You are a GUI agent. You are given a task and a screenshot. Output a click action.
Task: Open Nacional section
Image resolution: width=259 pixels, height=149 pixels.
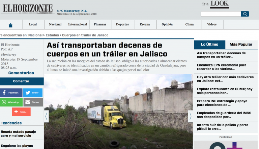(55, 25)
